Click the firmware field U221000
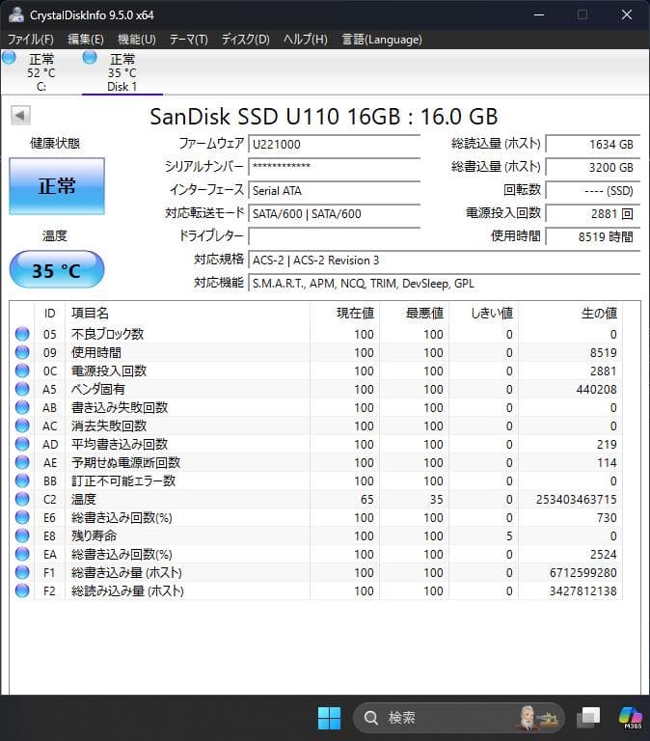Image resolution: width=650 pixels, height=741 pixels. pos(335,144)
